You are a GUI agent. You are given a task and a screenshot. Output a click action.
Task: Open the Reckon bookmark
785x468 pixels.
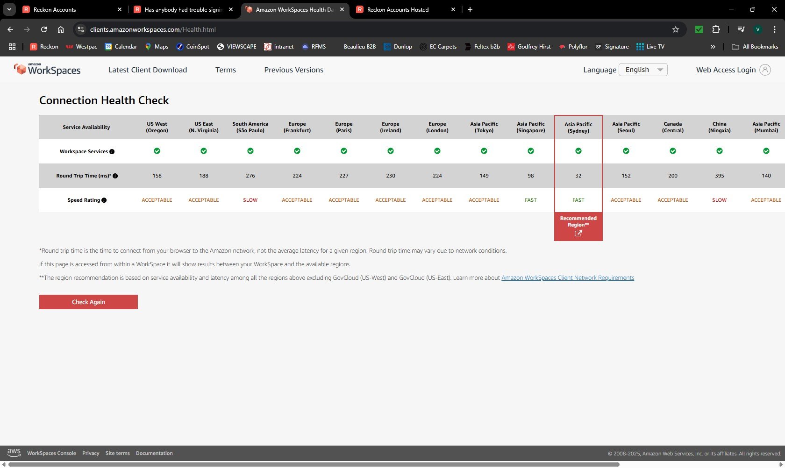click(x=44, y=47)
